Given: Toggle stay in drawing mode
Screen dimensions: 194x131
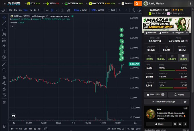Looking at the screenshot, I should (4, 83).
